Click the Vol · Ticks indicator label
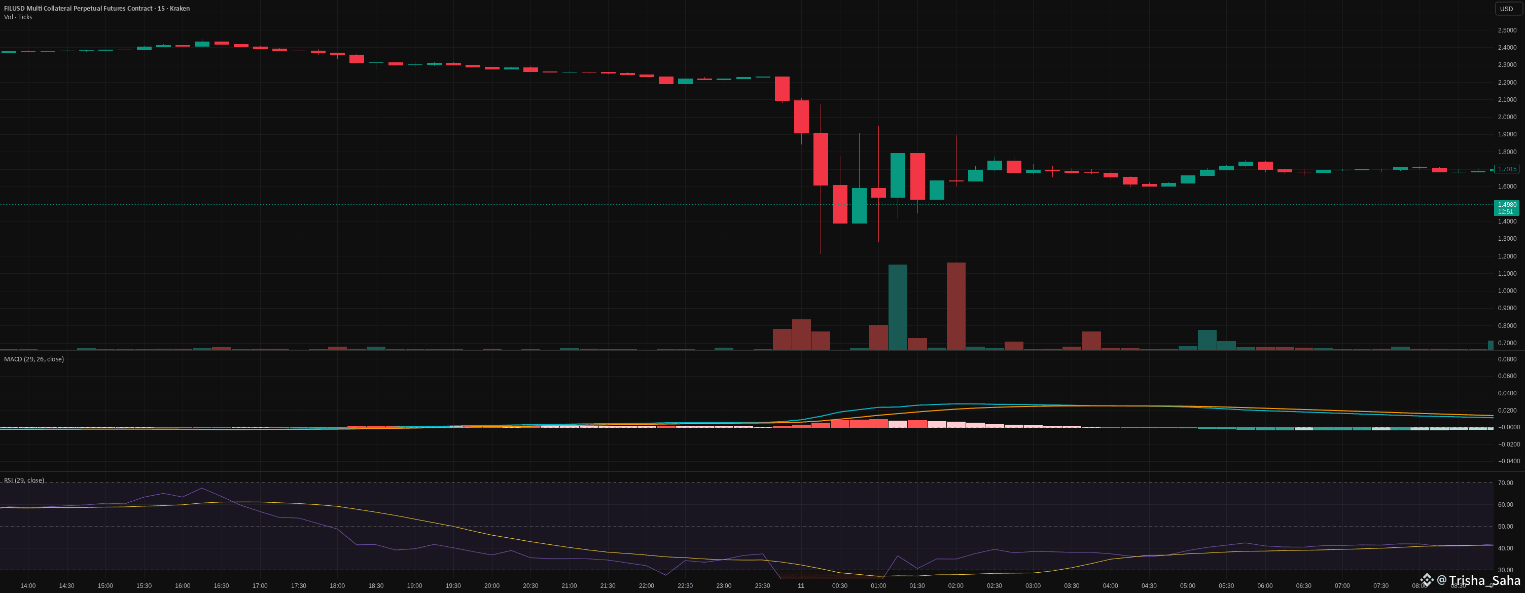1525x593 pixels. 18,17
